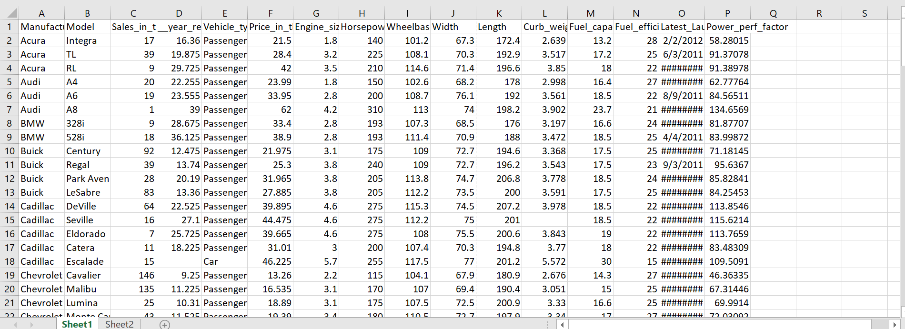Select column F header

tap(270, 13)
